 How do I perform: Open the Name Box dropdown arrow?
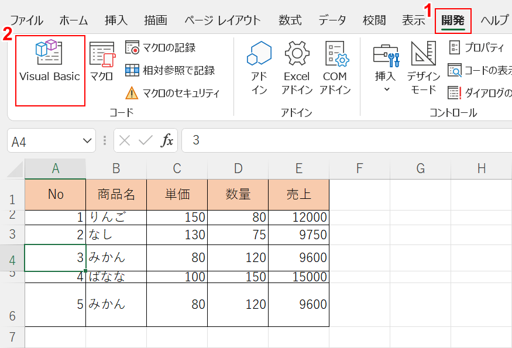point(88,141)
